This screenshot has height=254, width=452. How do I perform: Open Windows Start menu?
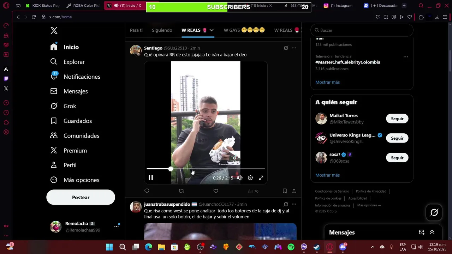[x=109, y=247]
